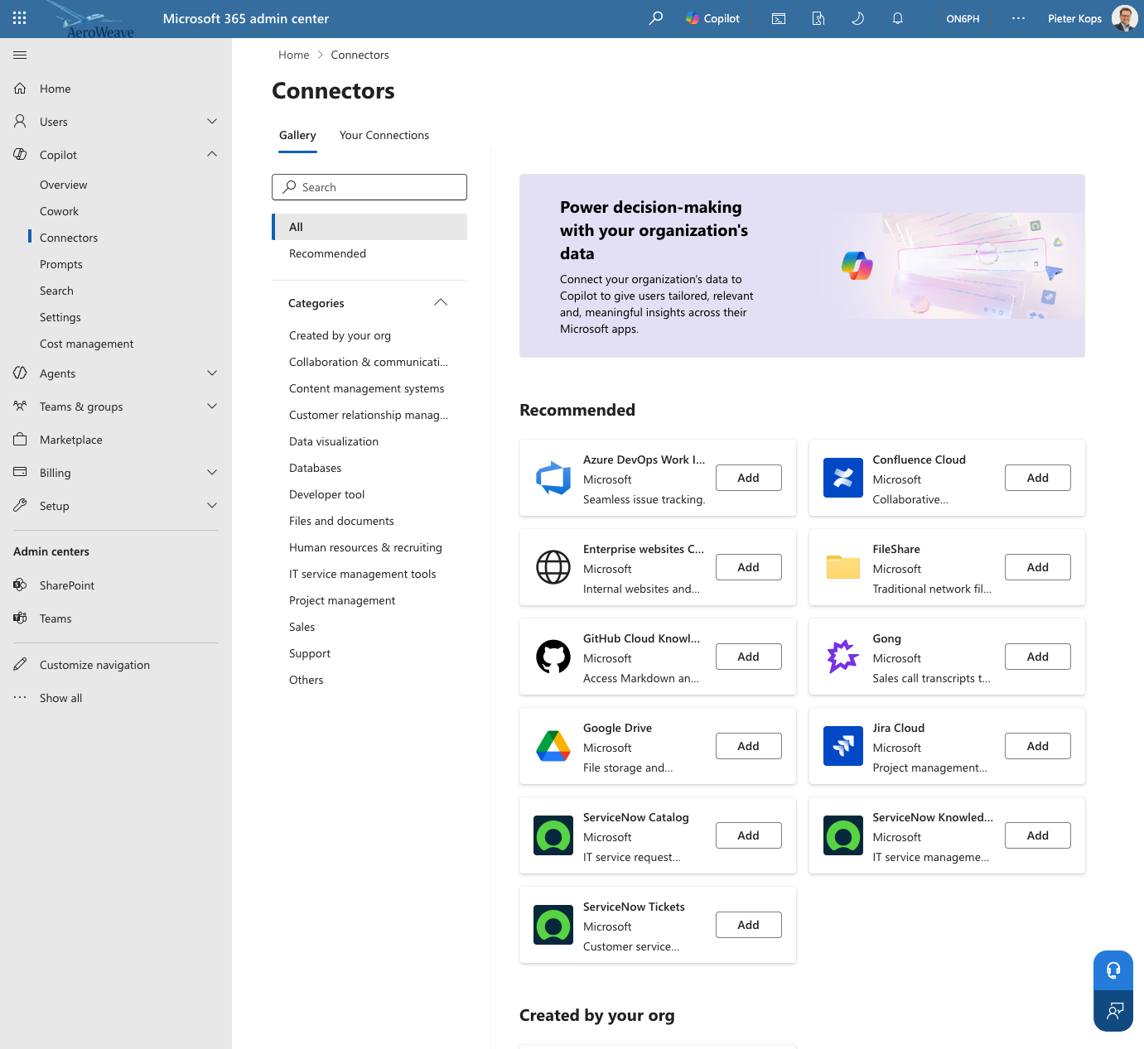Screen dimensions: 1144x1049
Task: Click the document search icon in header
Action: pyautogui.click(x=818, y=18)
